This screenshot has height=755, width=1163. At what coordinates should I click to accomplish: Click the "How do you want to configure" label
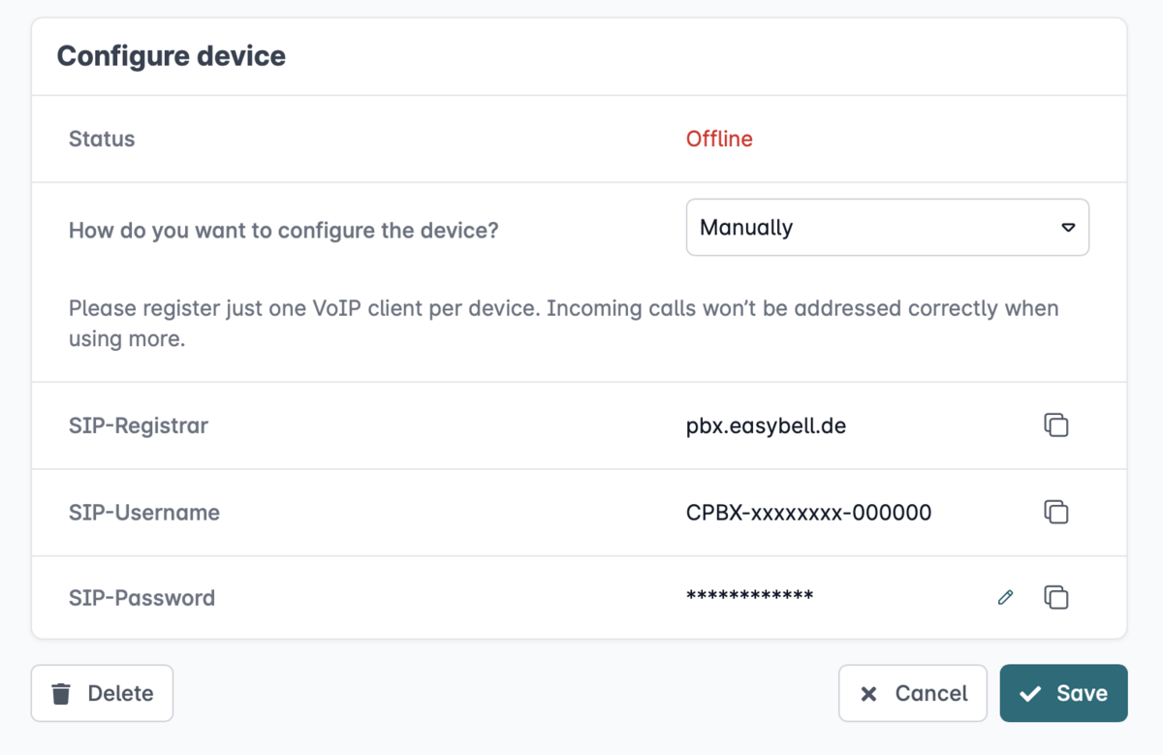pos(284,231)
